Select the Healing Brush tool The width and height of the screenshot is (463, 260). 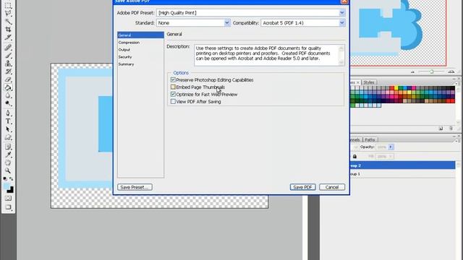click(8, 48)
